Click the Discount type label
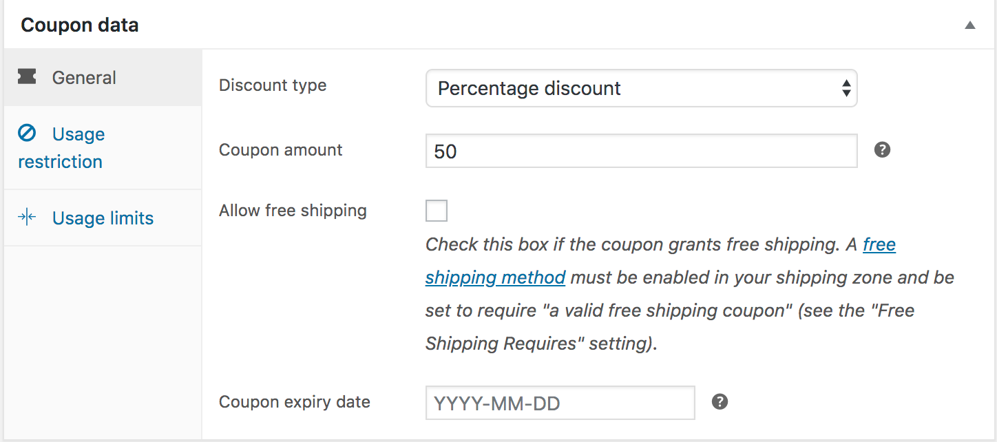Image resolution: width=997 pixels, height=442 pixels. click(273, 85)
